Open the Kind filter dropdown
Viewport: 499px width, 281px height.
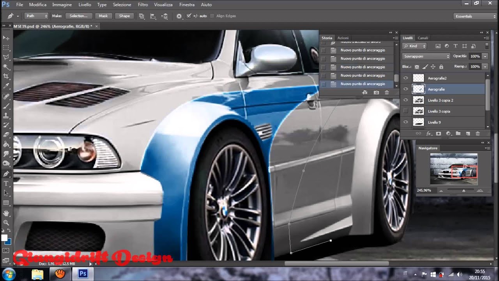click(x=414, y=46)
